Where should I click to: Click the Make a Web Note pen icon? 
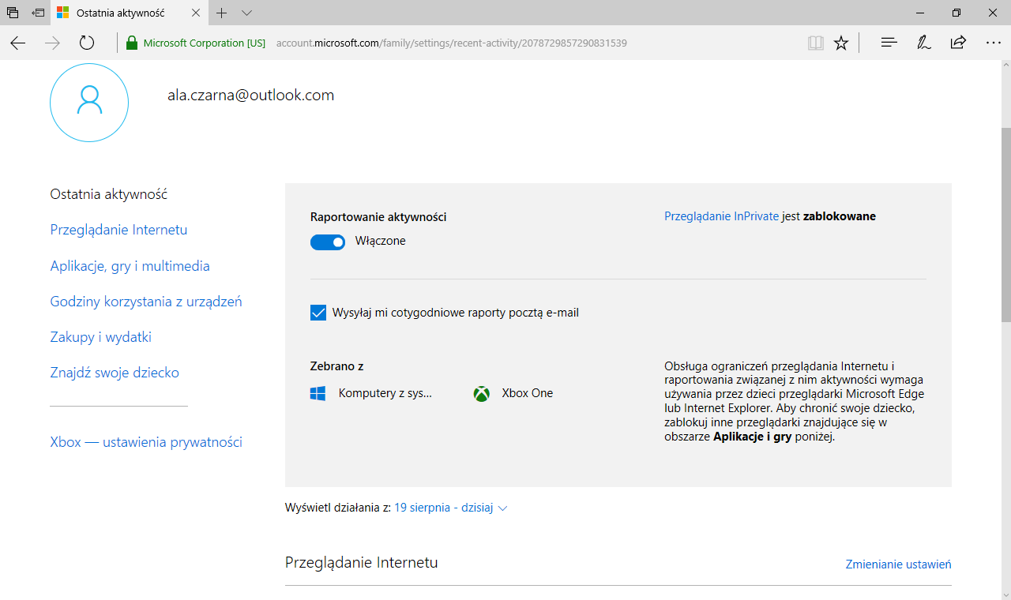923,43
